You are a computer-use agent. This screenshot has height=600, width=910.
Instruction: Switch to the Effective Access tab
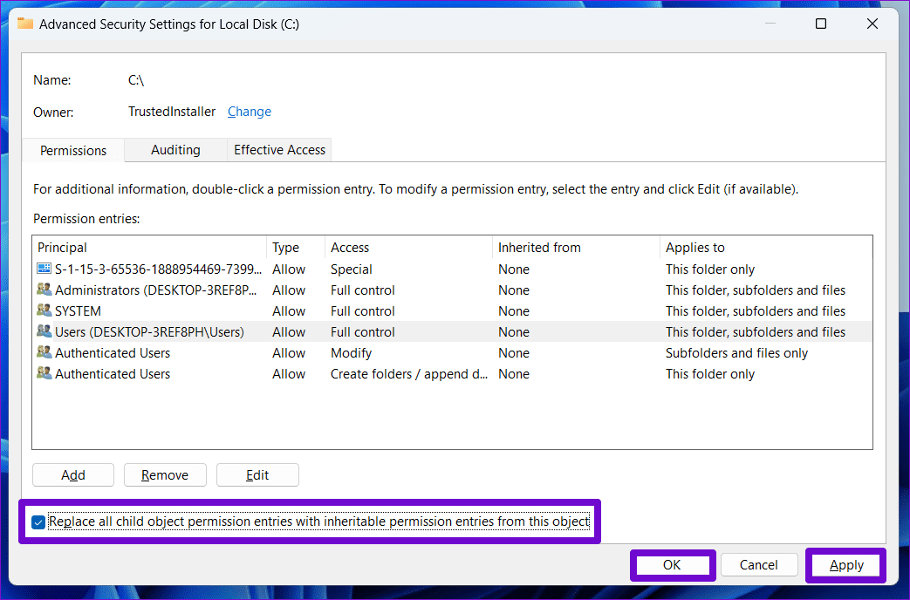pos(279,149)
